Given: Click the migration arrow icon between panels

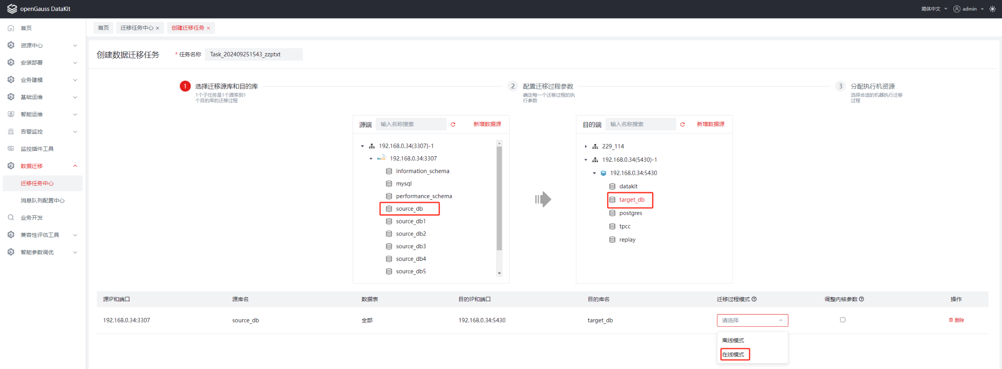Looking at the screenshot, I should [x=543, y=199].
